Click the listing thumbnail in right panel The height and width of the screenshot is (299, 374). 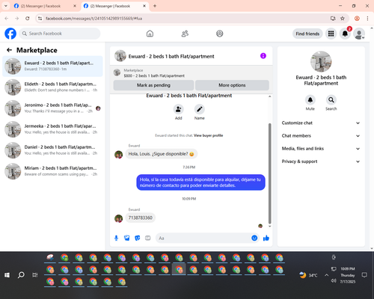(321, 61)
